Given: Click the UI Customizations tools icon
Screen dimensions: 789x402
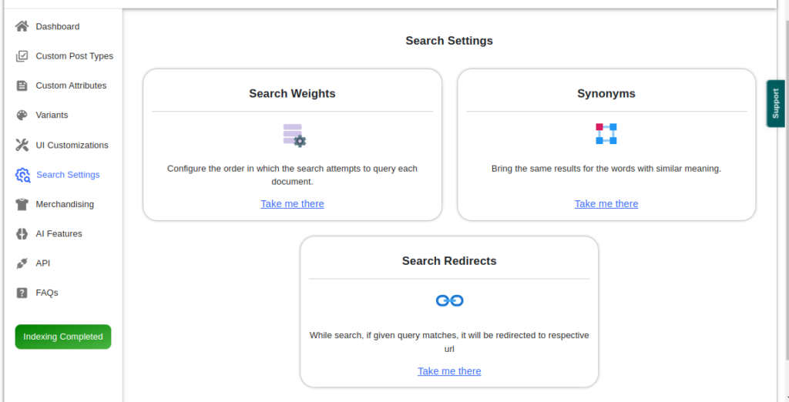Looking at the screenshot, I should [x=22, y=145].
